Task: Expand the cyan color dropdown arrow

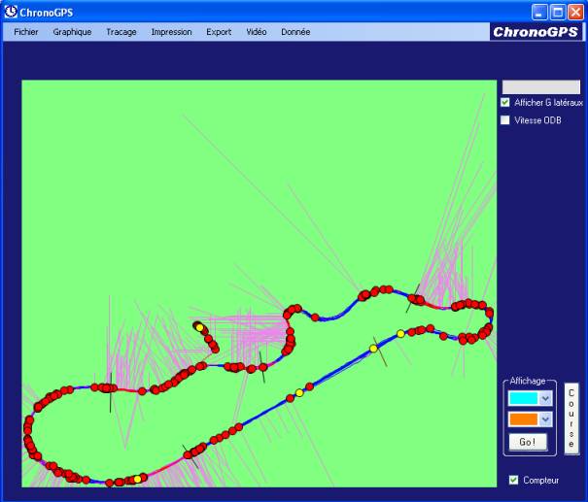Action: [x=545, y=398]
